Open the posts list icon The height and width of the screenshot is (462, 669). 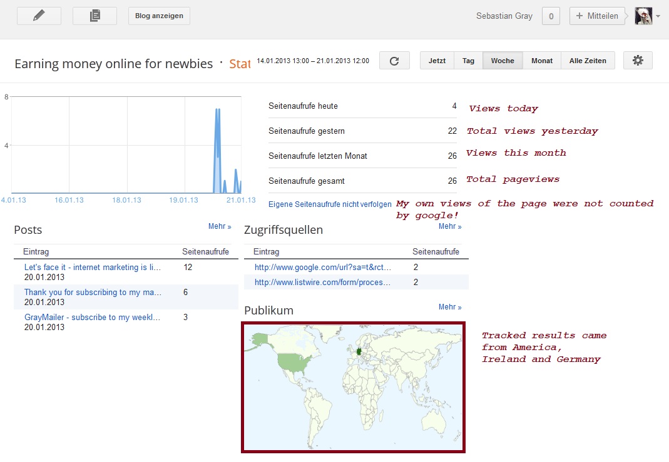pyautogui.click(x=94, y=16)
